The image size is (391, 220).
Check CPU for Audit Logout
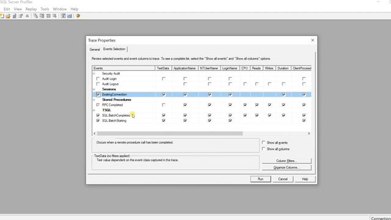pyautogui.click(x=245, y=84)
